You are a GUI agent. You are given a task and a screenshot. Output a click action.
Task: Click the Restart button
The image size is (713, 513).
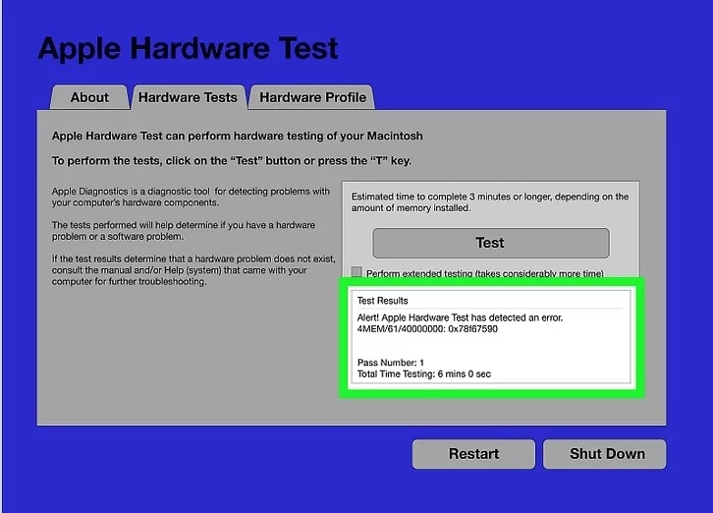(x=473, y=454)
